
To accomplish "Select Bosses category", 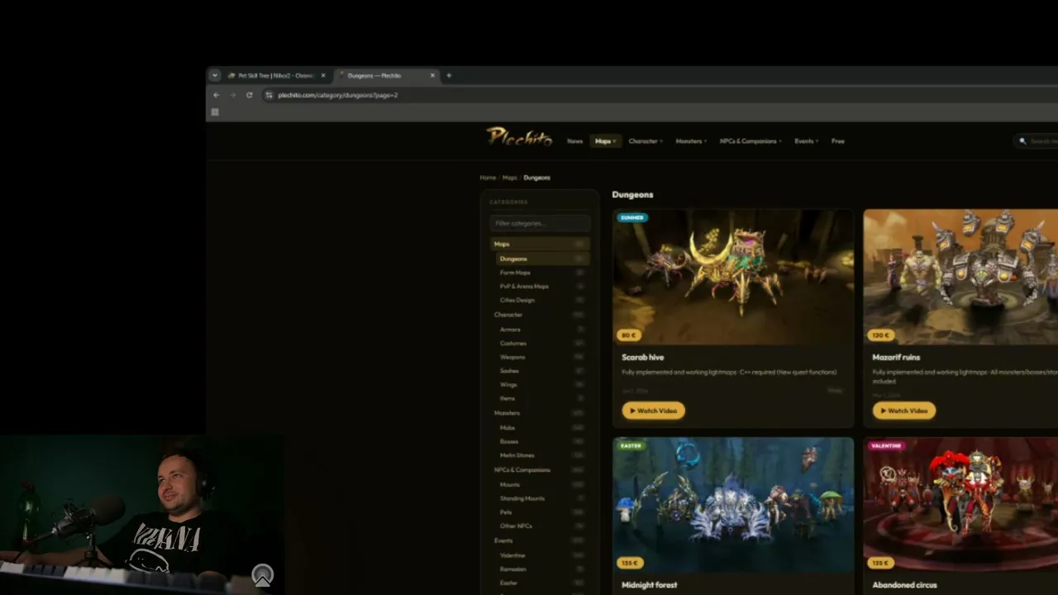I will point(542,441).
